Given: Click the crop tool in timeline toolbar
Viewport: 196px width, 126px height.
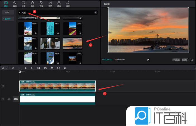Looking at the screenshot, I should coord(65,68).
